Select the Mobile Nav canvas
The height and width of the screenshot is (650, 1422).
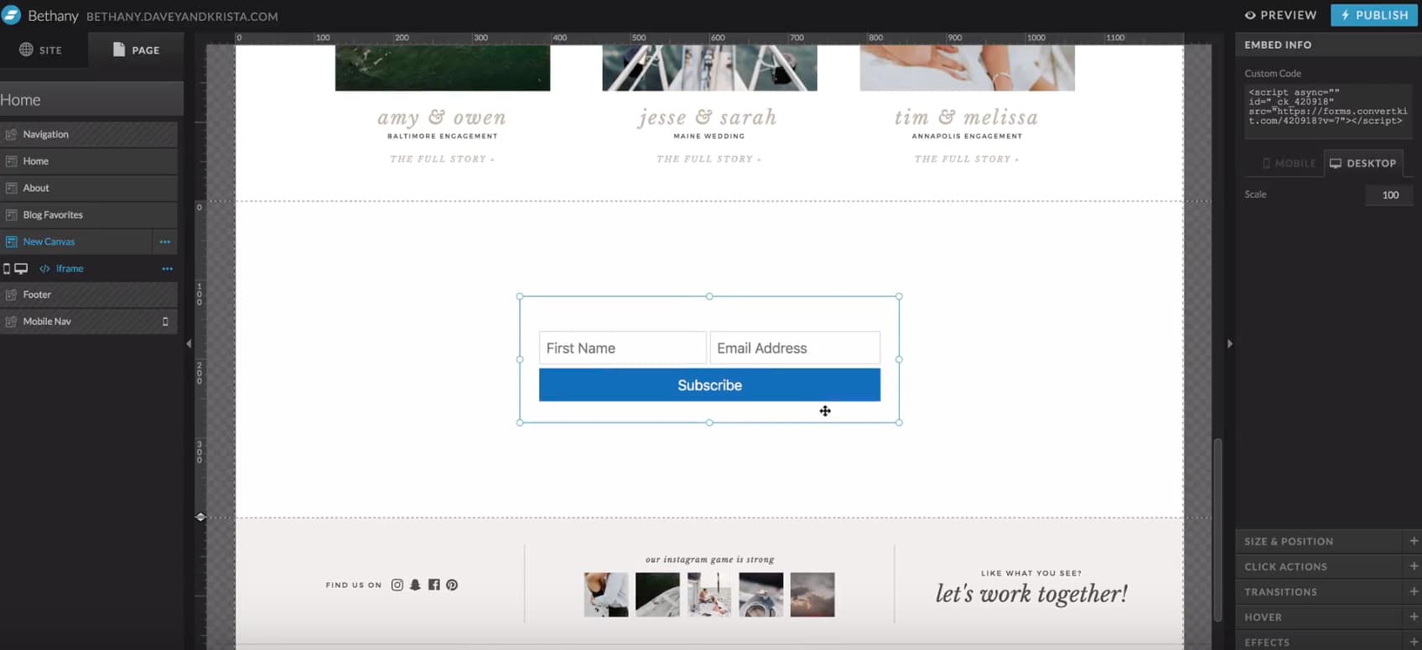pos(89,322)
